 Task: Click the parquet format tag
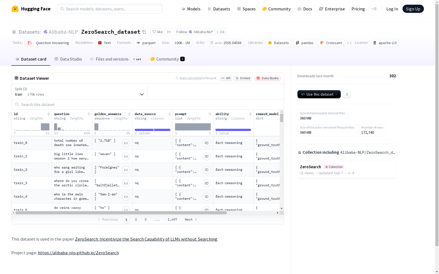[x=146, y=43]
